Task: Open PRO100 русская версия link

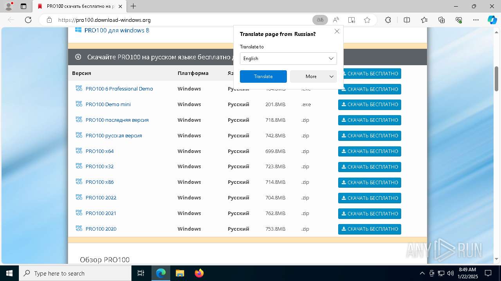Action: coord(114,136)
